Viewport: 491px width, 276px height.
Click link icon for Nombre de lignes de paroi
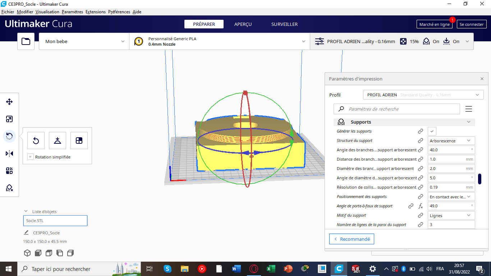(x=420, y=225)
